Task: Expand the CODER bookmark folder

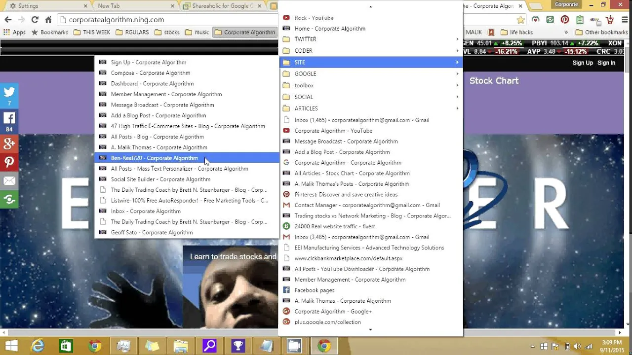Action: (370, 51)
